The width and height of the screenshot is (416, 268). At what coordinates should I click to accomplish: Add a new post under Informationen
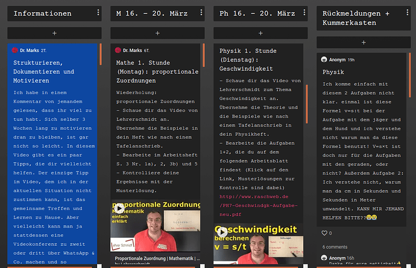54,33
